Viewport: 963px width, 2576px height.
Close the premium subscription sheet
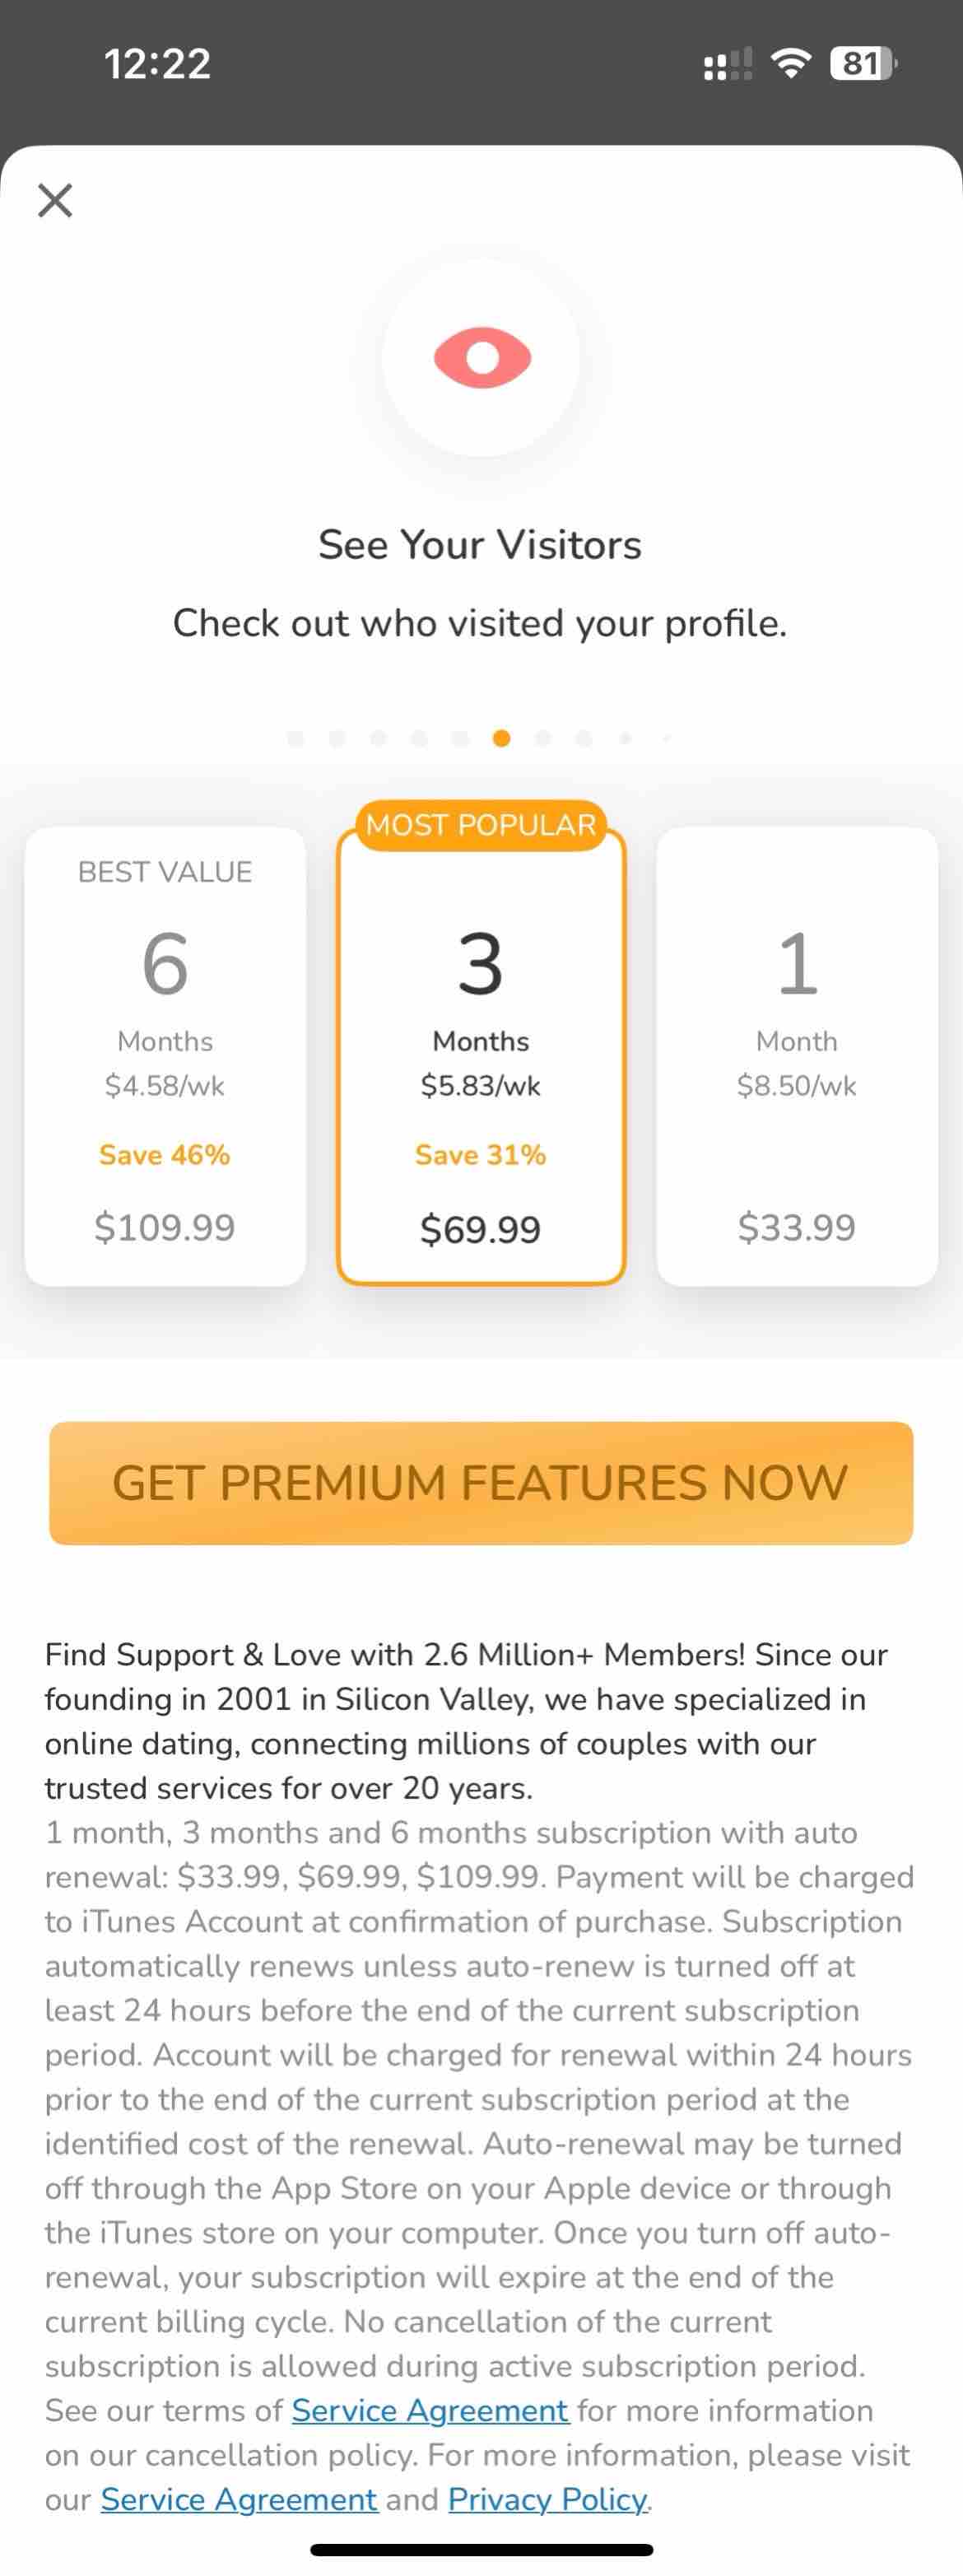point(55,200)
